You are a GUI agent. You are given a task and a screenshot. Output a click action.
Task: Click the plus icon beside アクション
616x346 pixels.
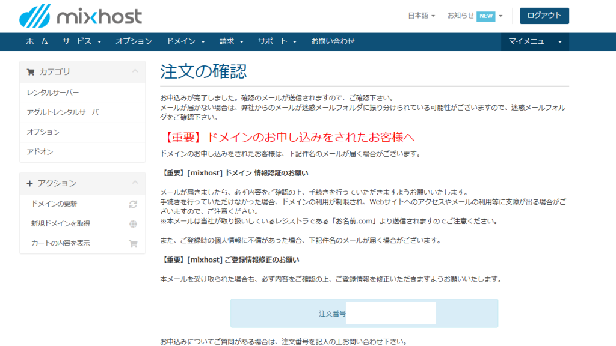(x=30, y=183)
